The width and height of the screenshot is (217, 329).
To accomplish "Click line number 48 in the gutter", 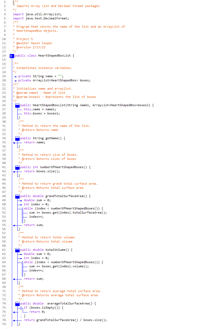I will click(x=4, y=196).
